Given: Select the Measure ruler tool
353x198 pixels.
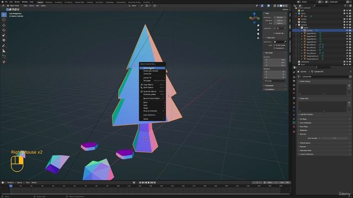Looking at the screenshot, I should coord(4,51).
